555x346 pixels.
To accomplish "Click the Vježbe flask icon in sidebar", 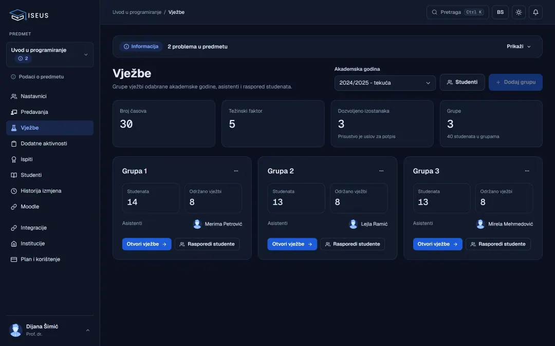I will (x=14, y=128).
